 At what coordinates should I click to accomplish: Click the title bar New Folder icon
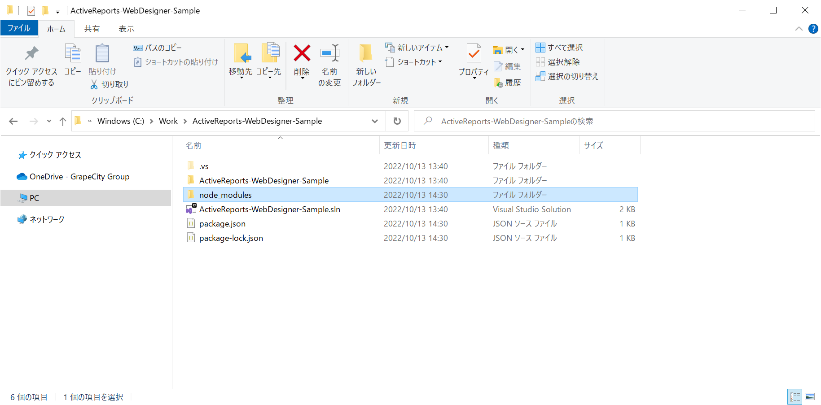[x=45, y=10]
